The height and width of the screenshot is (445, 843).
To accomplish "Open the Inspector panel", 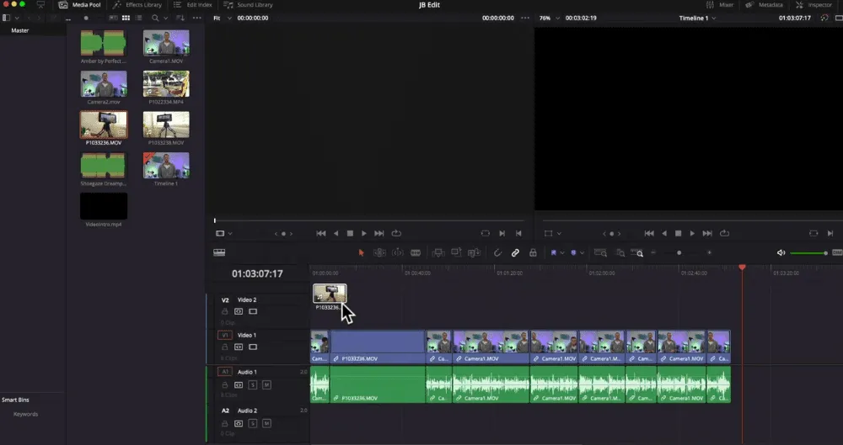I will coord(813,5).
